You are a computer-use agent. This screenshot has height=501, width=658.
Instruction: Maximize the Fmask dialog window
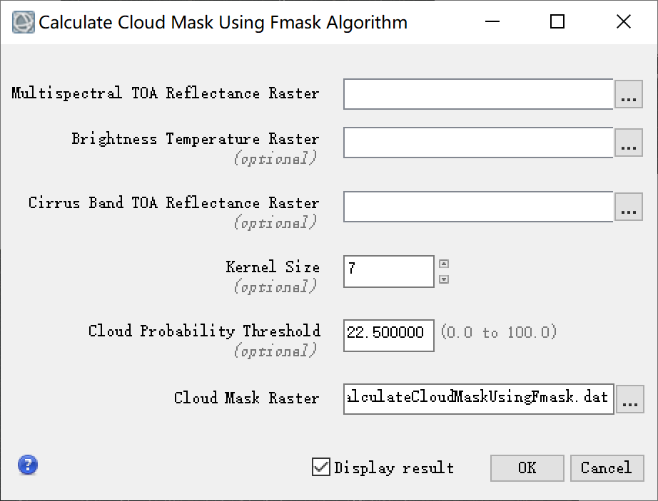pos(557,22)
